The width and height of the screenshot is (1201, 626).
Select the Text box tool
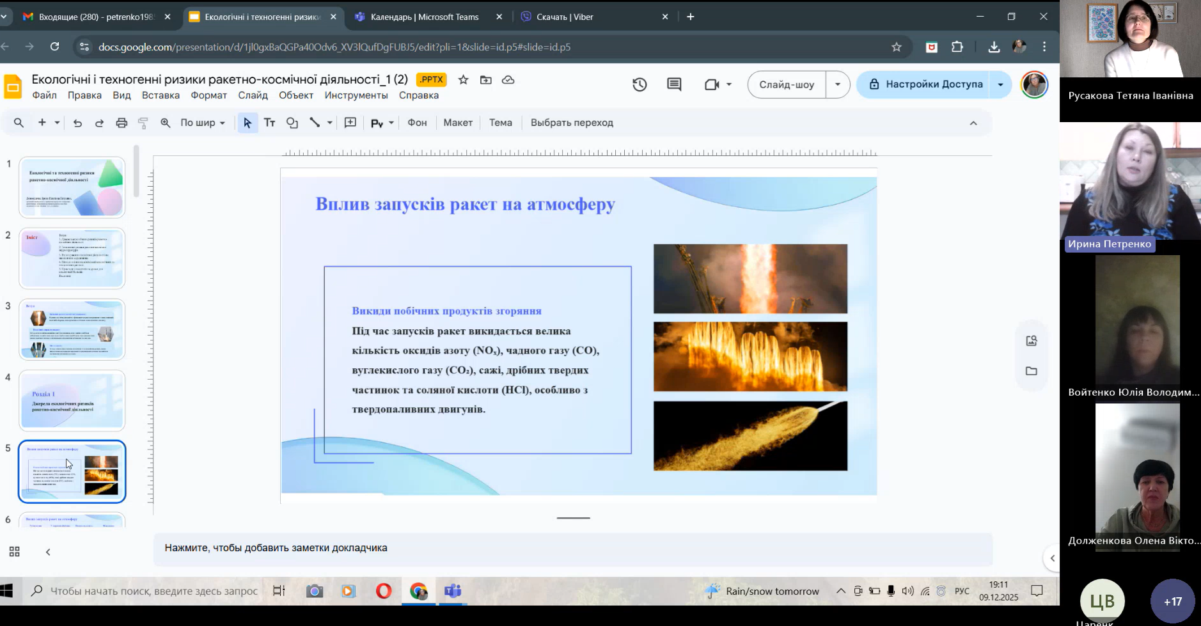click(x=270, y=123)
